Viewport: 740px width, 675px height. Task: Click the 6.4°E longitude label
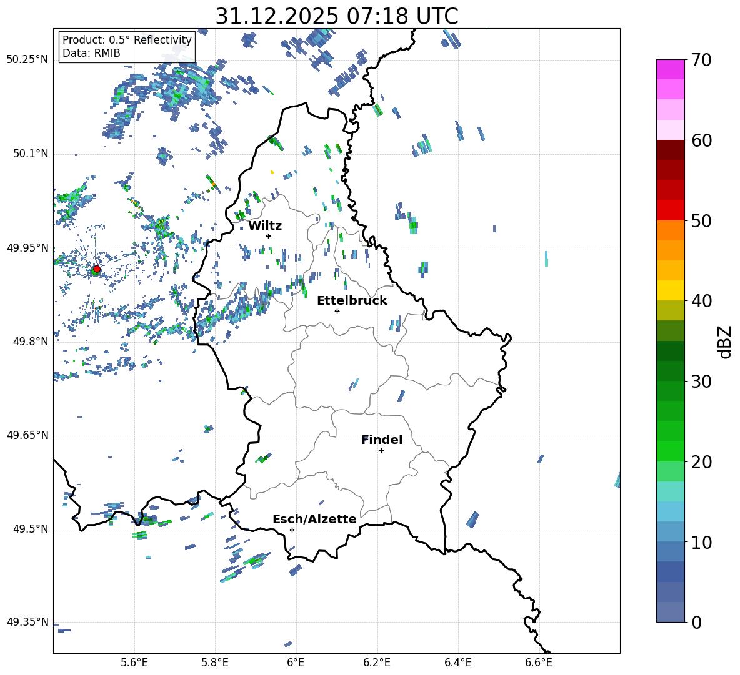(457, 663)
